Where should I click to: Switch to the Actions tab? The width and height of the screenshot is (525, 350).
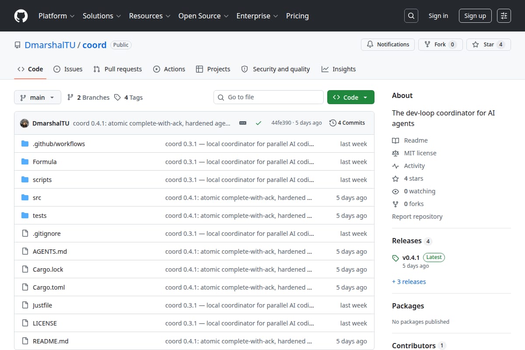169,69
